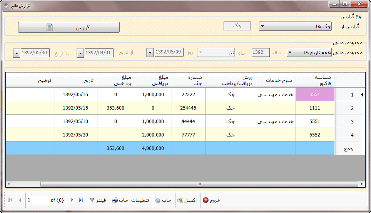Sort by the 'تاریخ' column header

(x=76, y=82)
